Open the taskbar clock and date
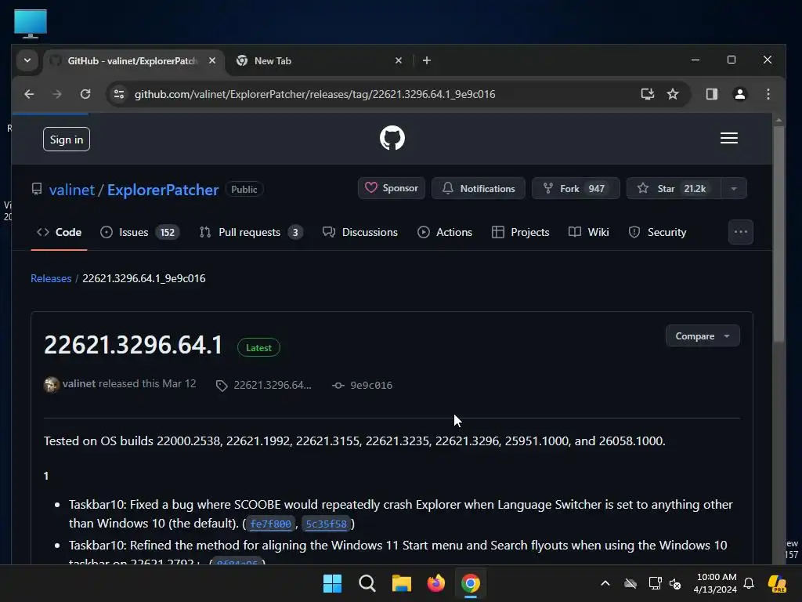Image resolution: width=802 pixels, height=602 pixels. coord(715,583)
